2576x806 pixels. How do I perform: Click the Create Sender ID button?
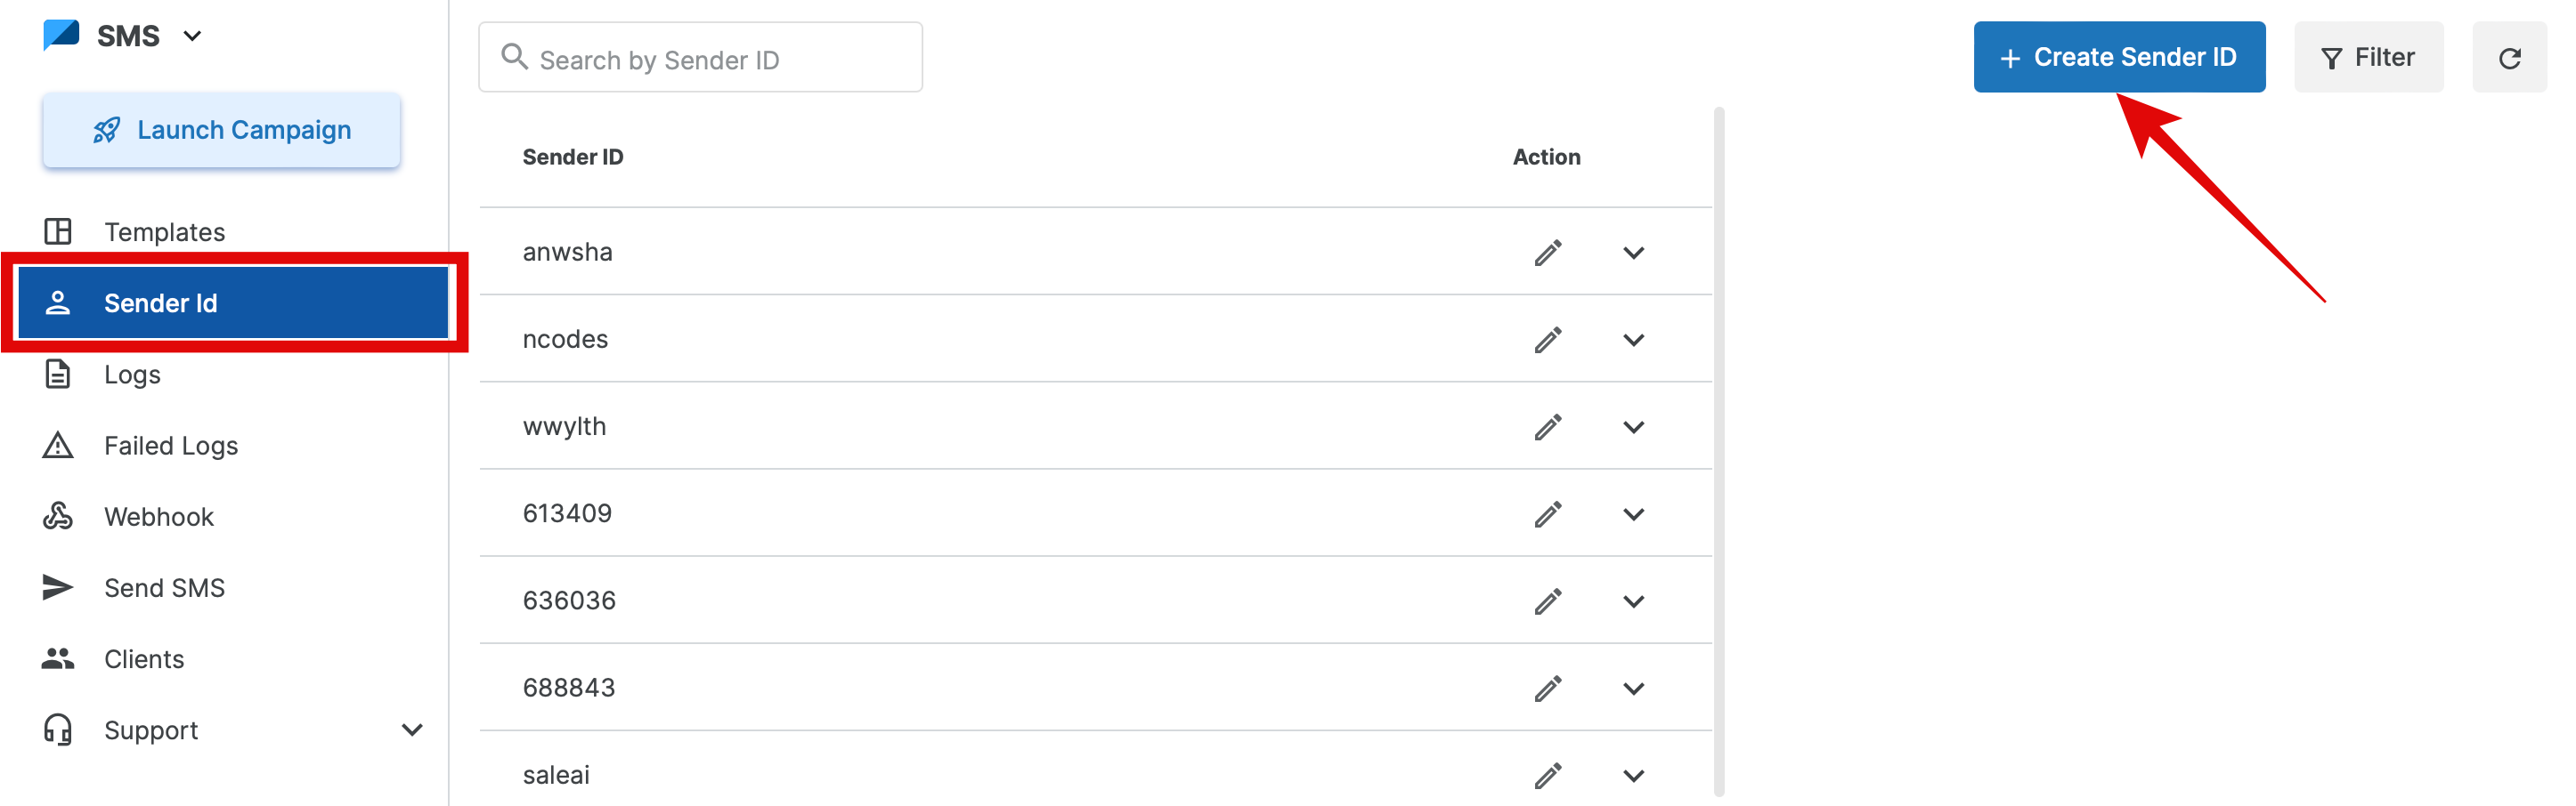[x=2118, y=57]
